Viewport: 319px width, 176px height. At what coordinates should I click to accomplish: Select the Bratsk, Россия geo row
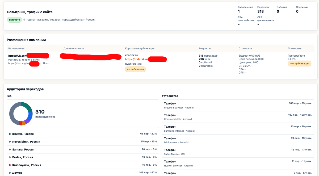coord(83,157)
